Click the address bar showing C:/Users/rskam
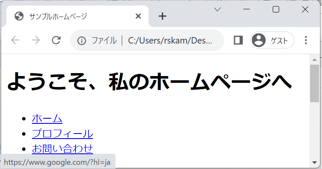Screen dimensions: 322x169 (169, 41)
